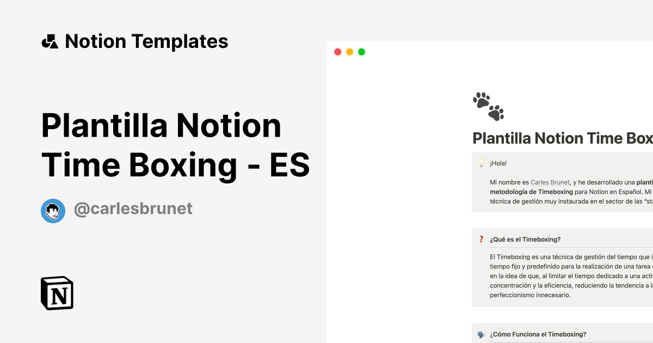The height and width of the screenshot is (343, 653).
Task: Click the yellow traffic light dot
Action: [x=349, y=51]
